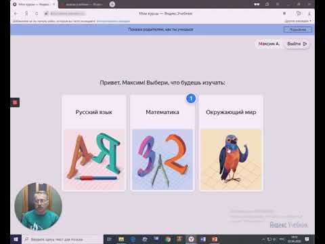325x244 pixels.
Task: Open the Microsoft Teams taskbar icon
Action: pyautogui.click(x=203, y=239)
